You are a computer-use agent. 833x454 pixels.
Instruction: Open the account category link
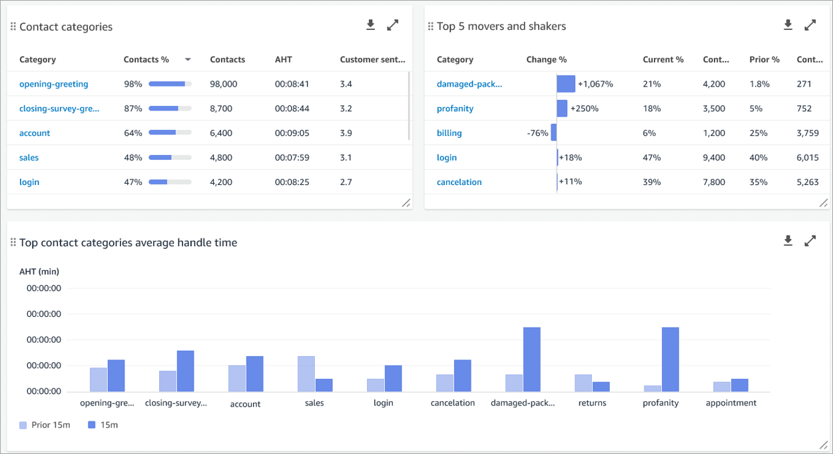click(35, 133)
